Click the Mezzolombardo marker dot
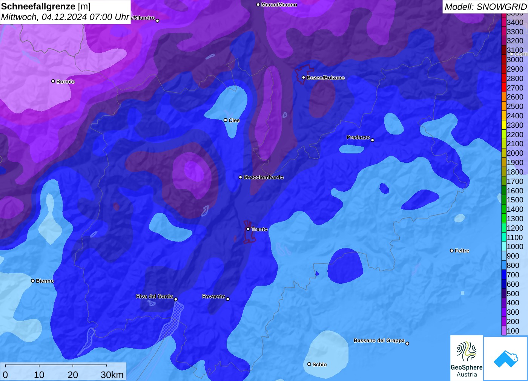 pos(241,177)
